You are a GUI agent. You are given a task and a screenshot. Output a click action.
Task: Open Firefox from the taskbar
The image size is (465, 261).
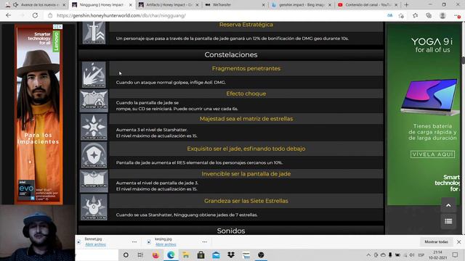[155, 254]
